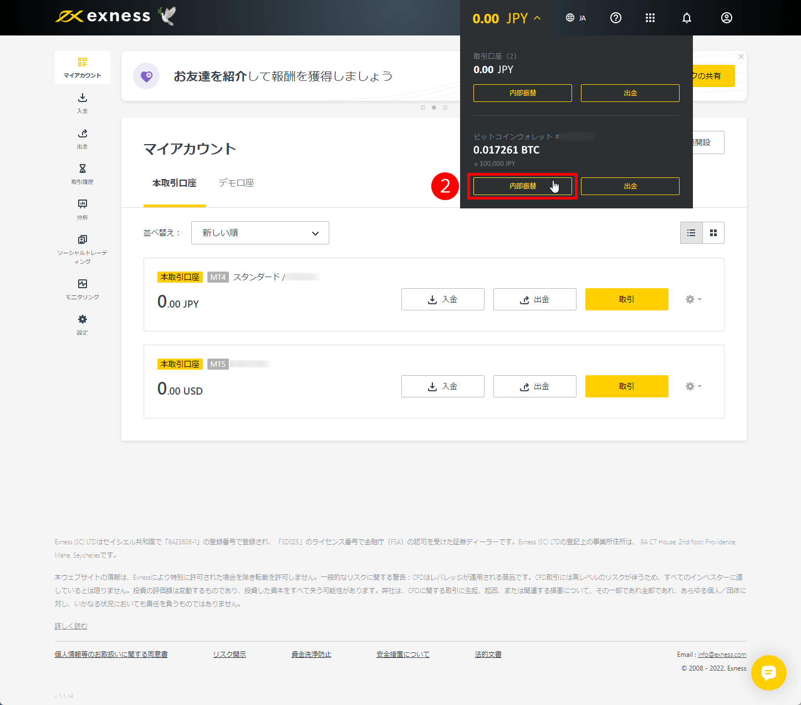Open the notifications bell icon

coord(686,18)
